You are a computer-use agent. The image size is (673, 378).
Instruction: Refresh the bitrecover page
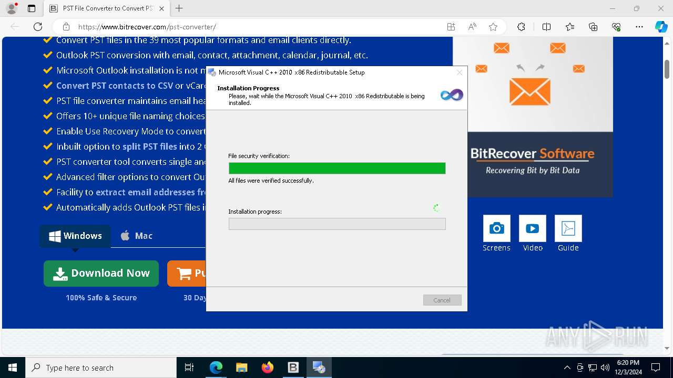click(x=38, y=27)
